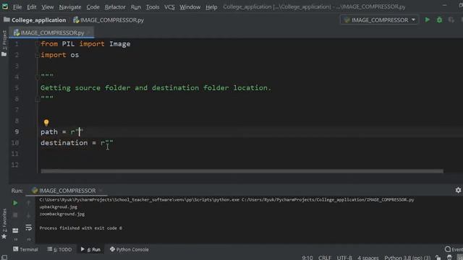
Task: Open the View menu
Action: 48,6
